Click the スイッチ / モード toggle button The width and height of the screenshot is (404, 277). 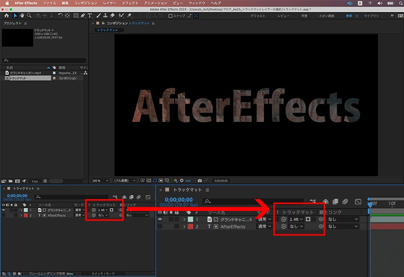click(103, 274)
